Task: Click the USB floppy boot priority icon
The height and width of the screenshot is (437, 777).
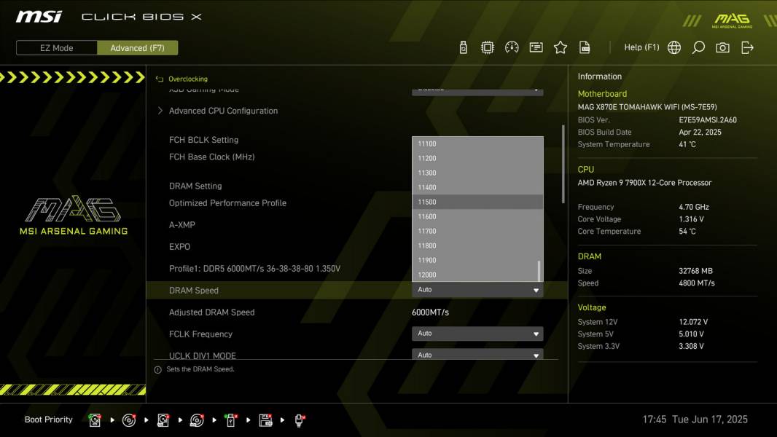Action: (x=265, y=420)
